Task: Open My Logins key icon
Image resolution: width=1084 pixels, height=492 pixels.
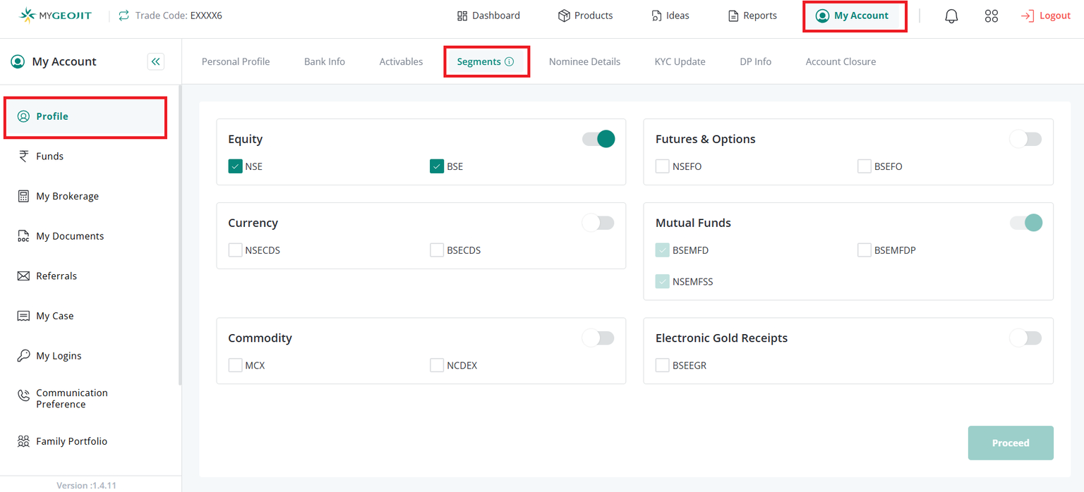Action: (x=23, y=356)
